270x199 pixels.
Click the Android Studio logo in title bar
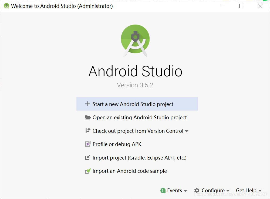(6, 6)
